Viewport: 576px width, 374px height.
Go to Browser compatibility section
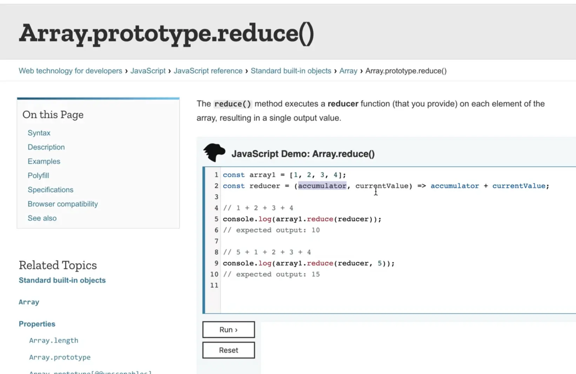point(62,204)
